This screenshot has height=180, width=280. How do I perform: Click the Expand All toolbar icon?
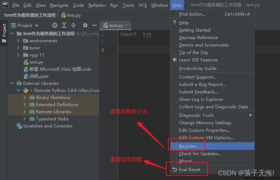click(x=64, y=26)
